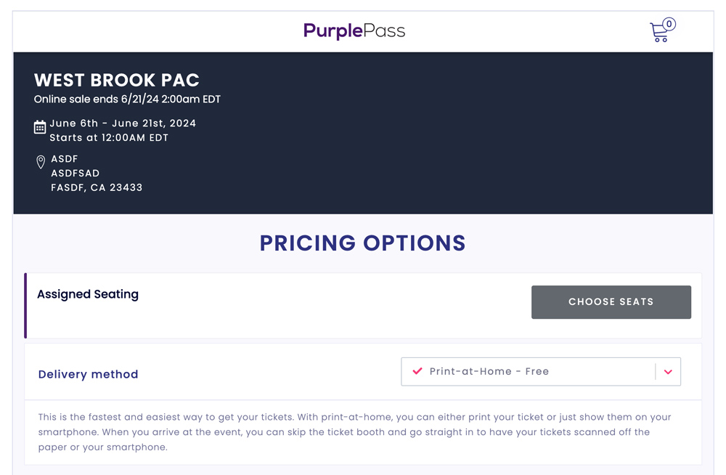Click the print-at-home description paragraph
This screenshot has width=726, height=475.
click(355, 432)
